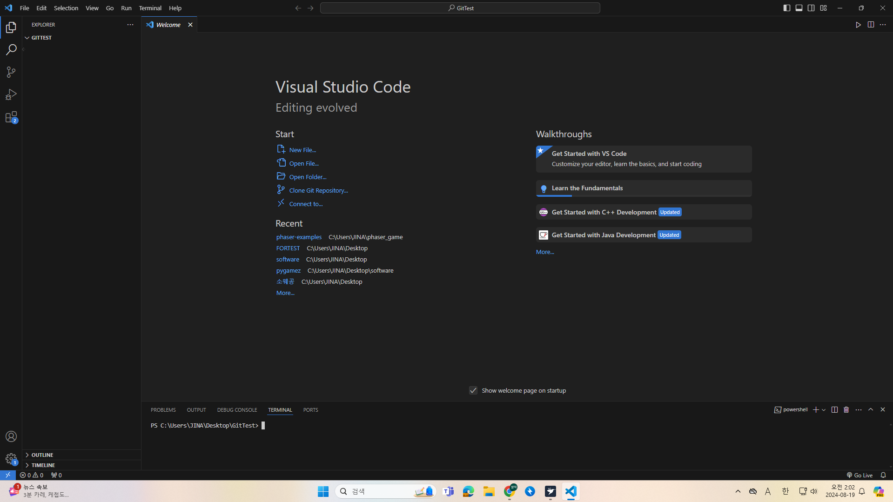
Task: Toggle Show welcome page on startup checkbox
Action: pos(473,390)
